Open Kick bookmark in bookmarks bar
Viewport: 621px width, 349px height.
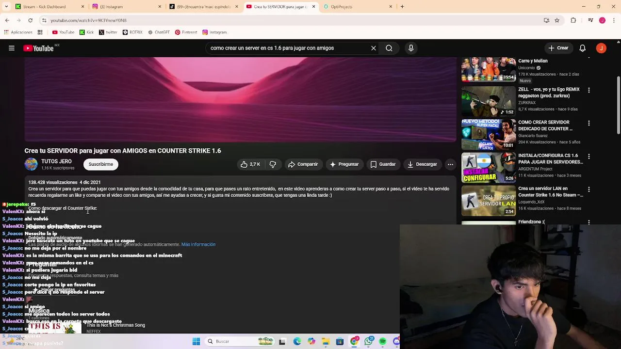coord(87,32)
